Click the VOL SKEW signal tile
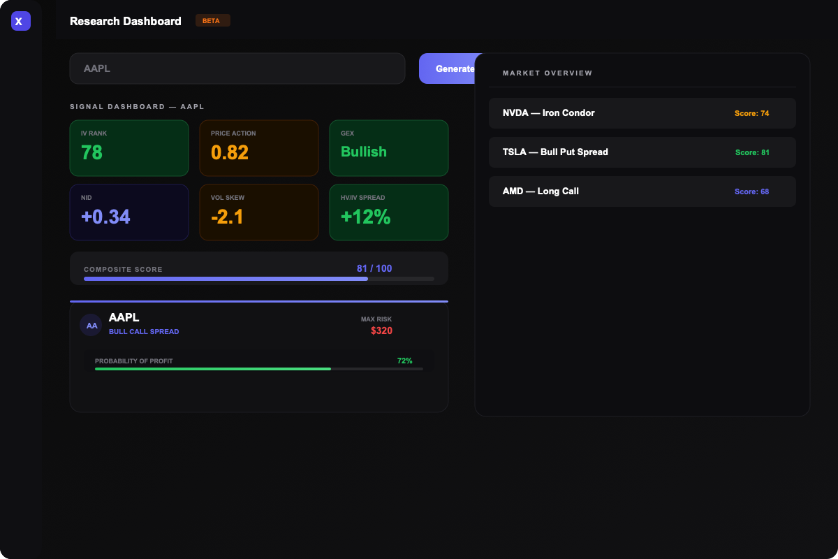The height and width of the screenshot is (559, 838). [258, 212]
